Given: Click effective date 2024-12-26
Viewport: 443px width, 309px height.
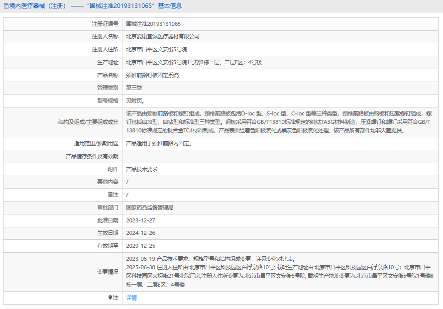Looking at the screenshot, I should [x=140, y=233].
